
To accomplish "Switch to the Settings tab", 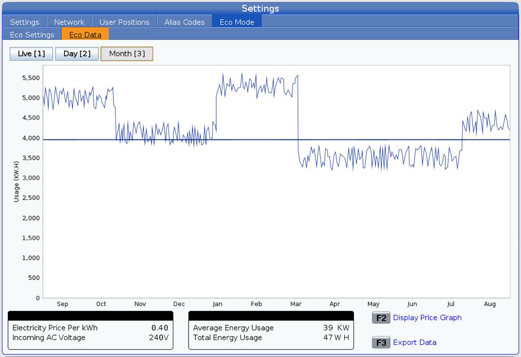I will pos(24,22).
